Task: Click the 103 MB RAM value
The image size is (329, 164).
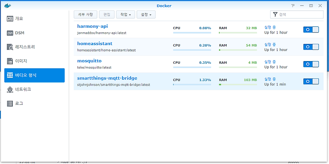Action: (250, 80)
